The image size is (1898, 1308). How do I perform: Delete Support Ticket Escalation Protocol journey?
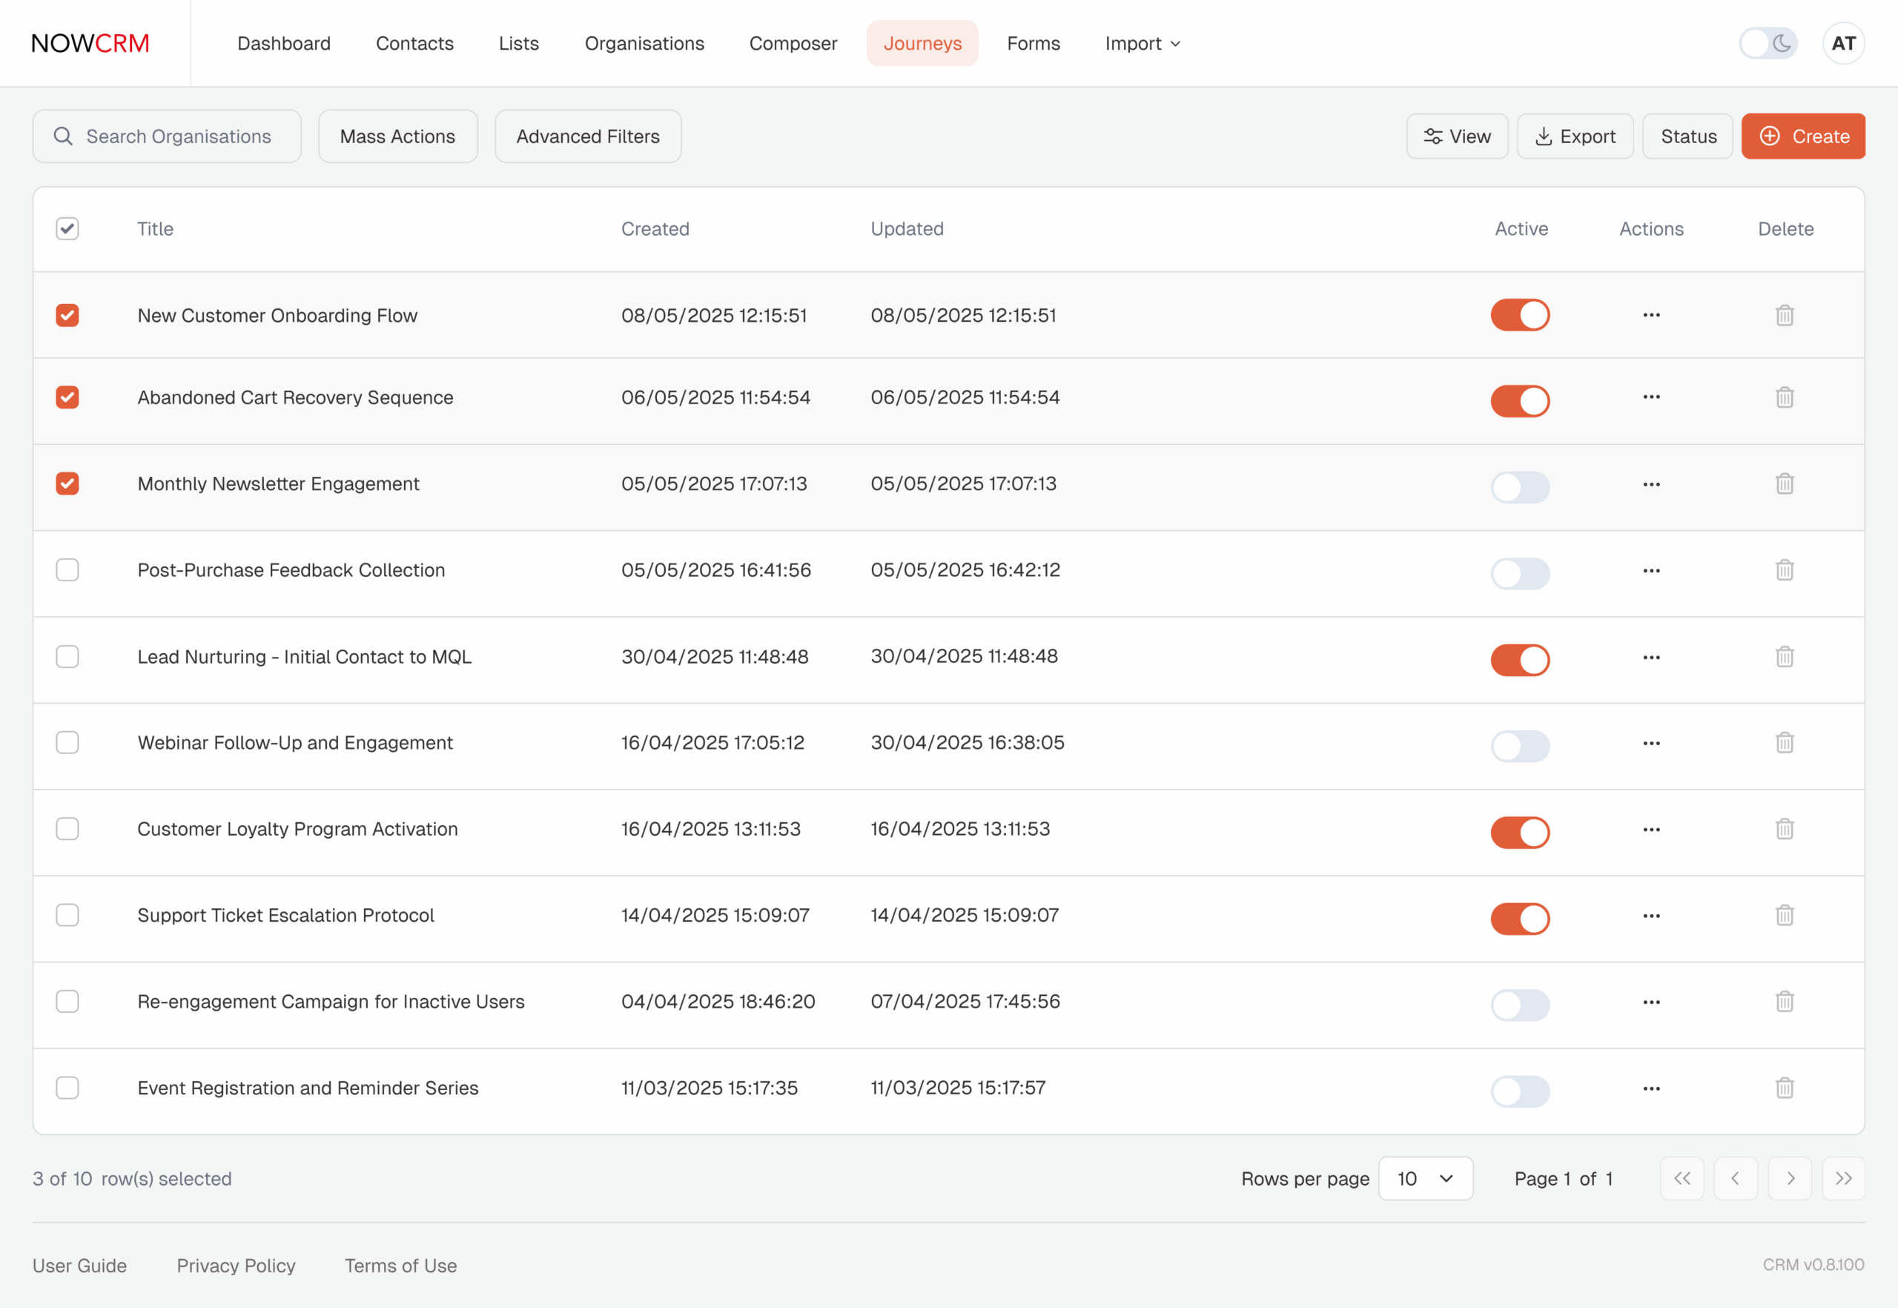click(x=1784, y=914)
